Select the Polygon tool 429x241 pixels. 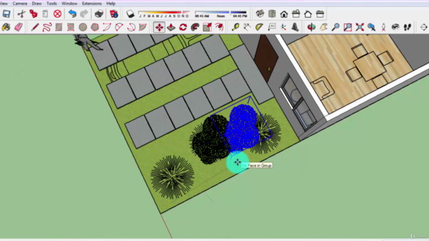(x=95, y=27)
